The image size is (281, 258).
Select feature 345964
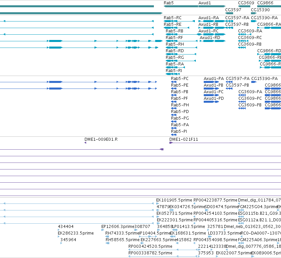[x=68, y=240]
